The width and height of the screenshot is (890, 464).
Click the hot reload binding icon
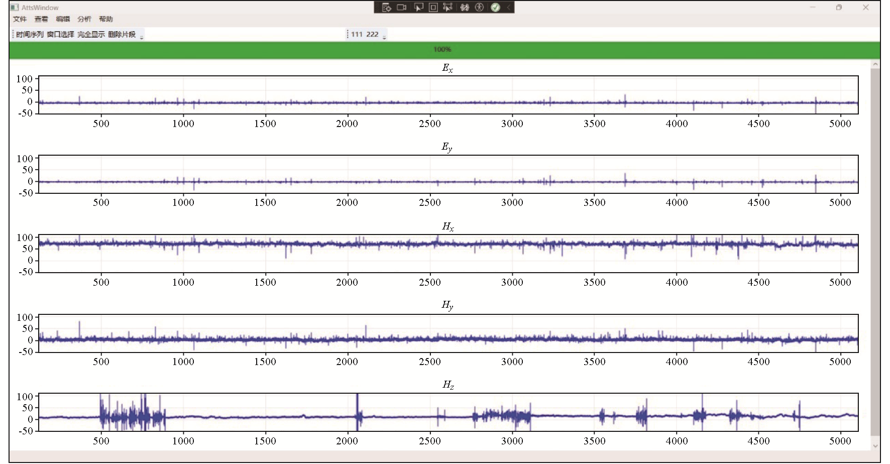(x=465, y=7)
